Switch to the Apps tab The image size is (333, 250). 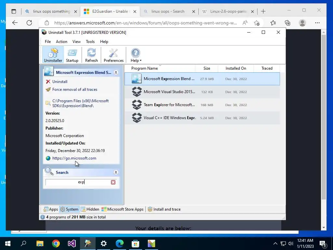(x=50, y=209)
